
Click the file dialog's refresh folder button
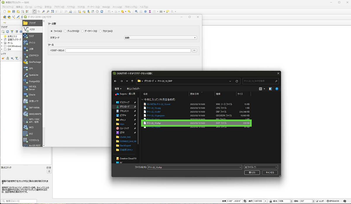click(x=237, y=81)
